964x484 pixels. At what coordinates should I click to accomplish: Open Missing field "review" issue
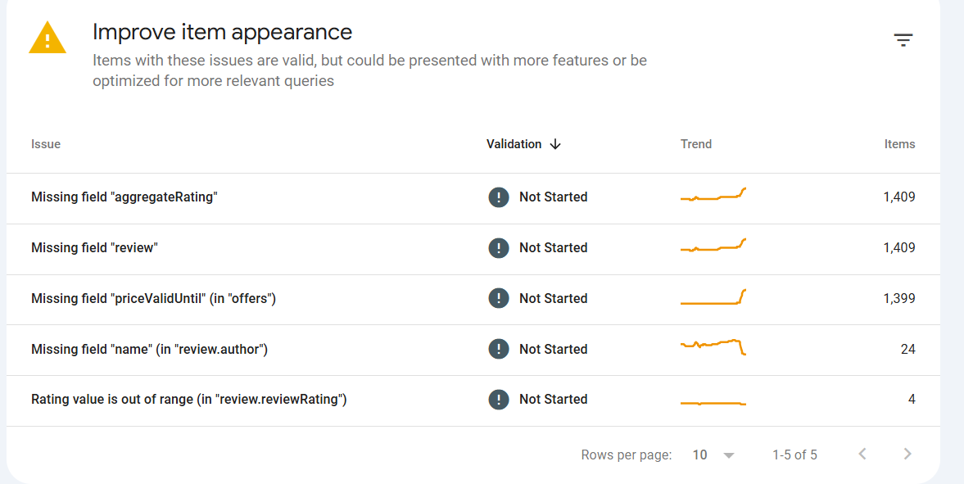(x=95, y=248)
